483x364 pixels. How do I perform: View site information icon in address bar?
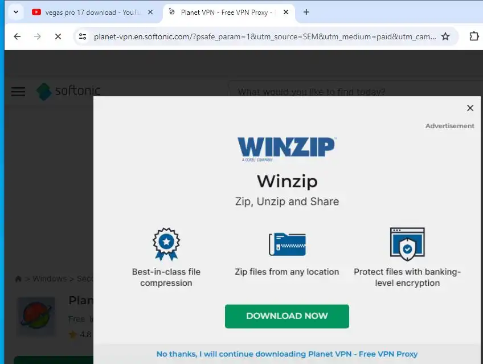(83, 36)
